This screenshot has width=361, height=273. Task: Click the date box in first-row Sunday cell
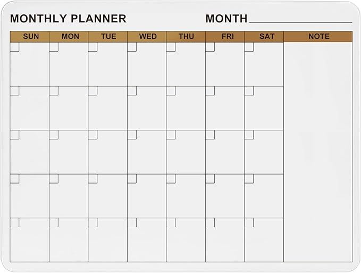click(x=14, y=47)
